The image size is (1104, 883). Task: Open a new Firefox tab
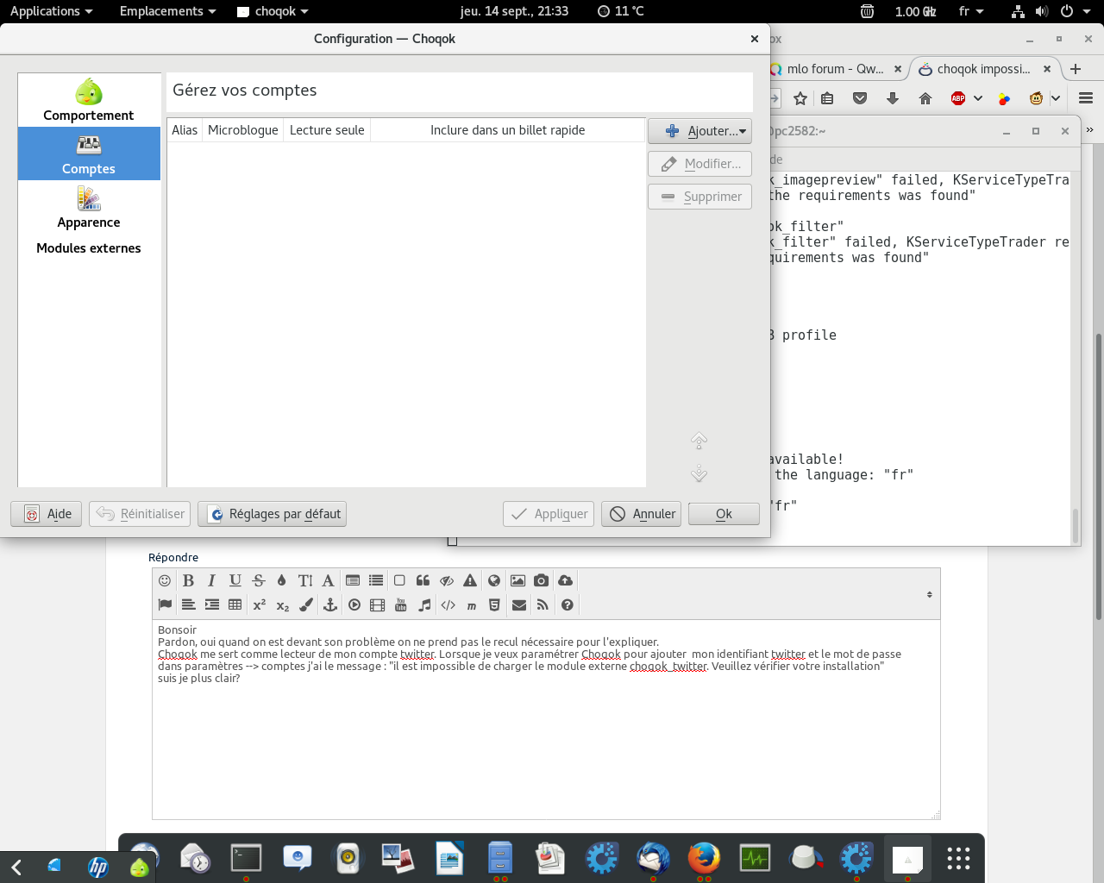click(x=1076, y=69)
